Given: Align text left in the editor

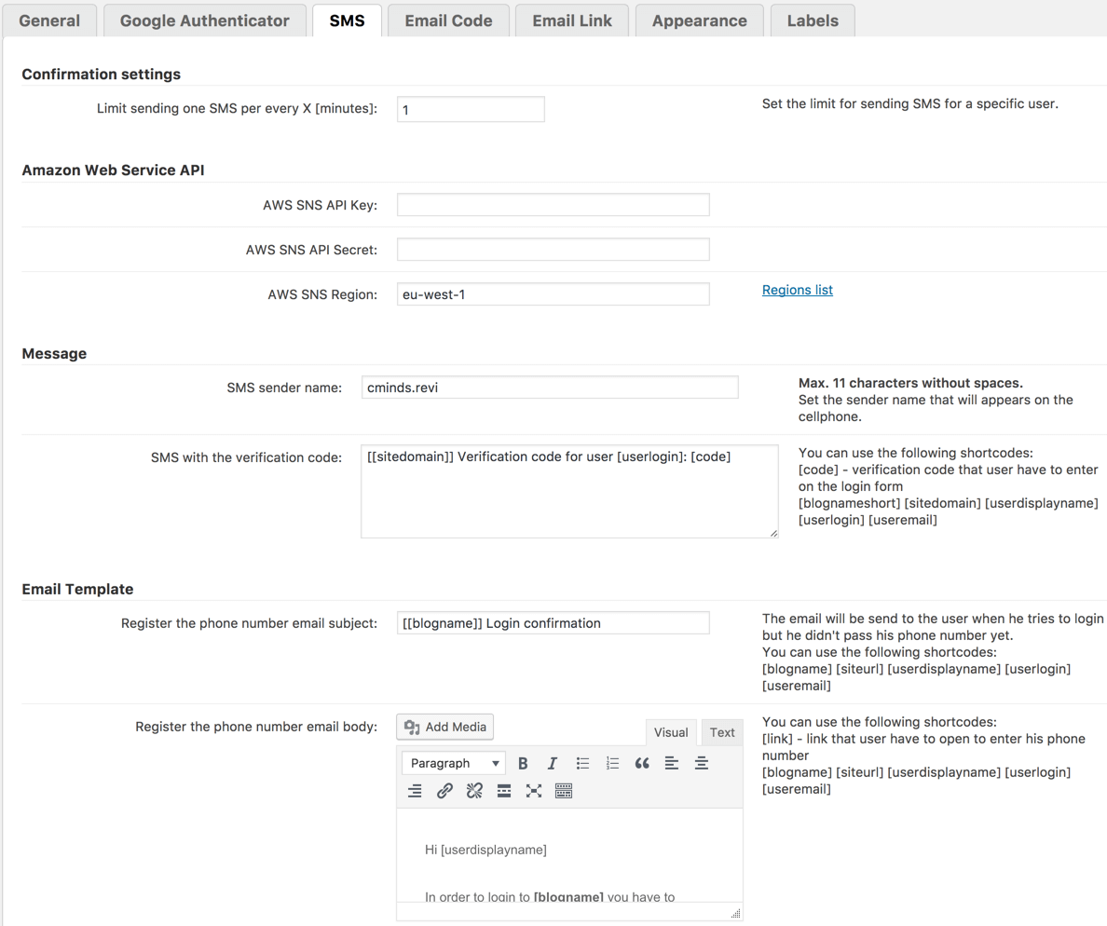Looking at the screenshot, I should point(672,763).
